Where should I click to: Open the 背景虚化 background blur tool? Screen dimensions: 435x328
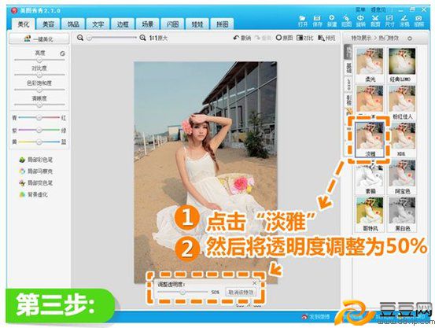(33, 194)
